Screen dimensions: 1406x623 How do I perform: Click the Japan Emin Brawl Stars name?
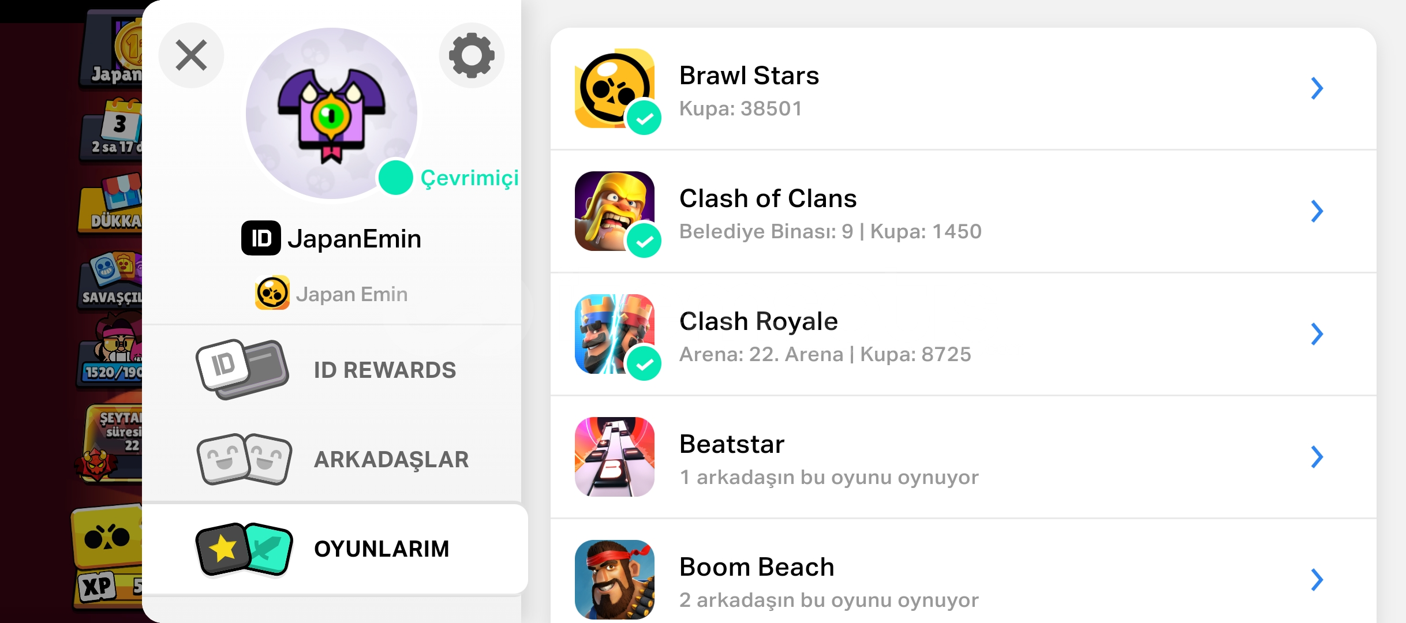click(351, 294)
